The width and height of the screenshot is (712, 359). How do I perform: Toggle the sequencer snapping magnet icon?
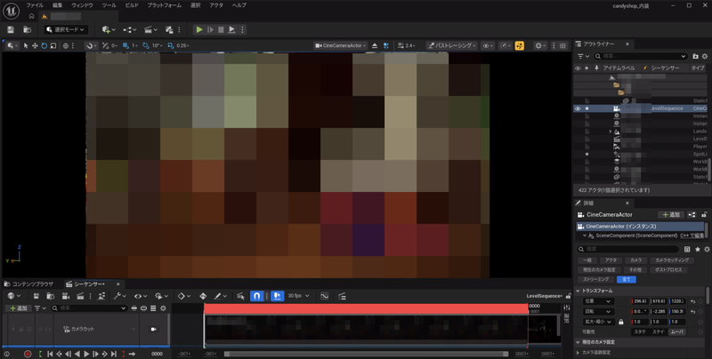click(x=255, y=295)
